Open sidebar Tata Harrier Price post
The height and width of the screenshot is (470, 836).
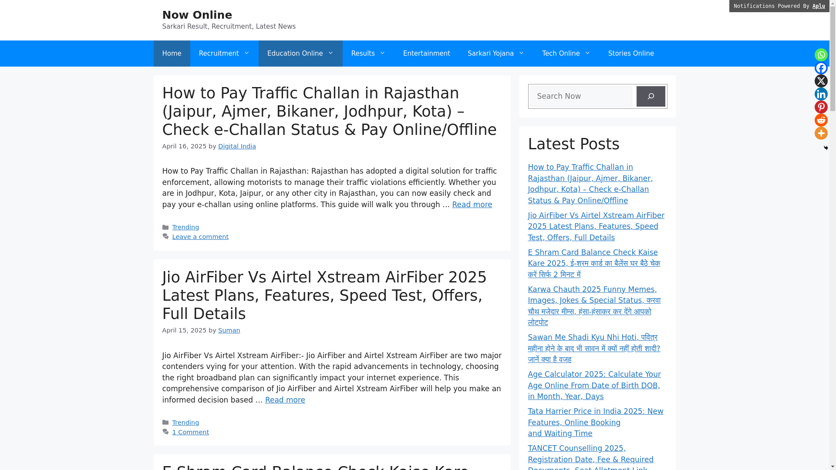[x=596, y=422]
